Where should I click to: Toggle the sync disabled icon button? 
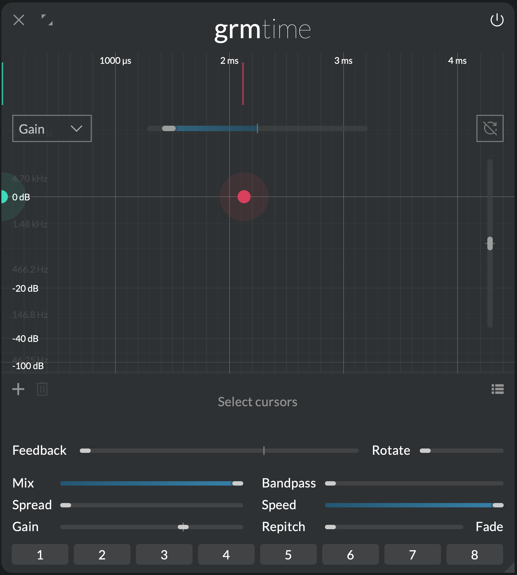coord(490,128)
